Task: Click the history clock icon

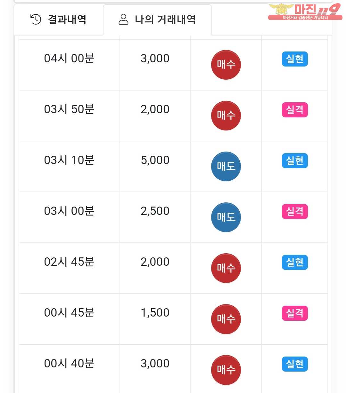Action: click(36, 20)
